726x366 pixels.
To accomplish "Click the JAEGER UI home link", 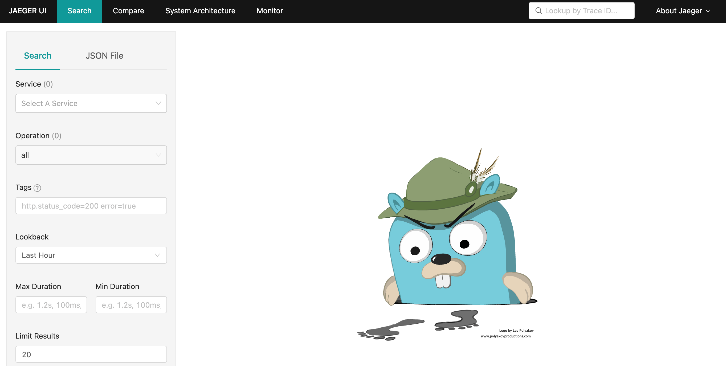I will [27, 11].
